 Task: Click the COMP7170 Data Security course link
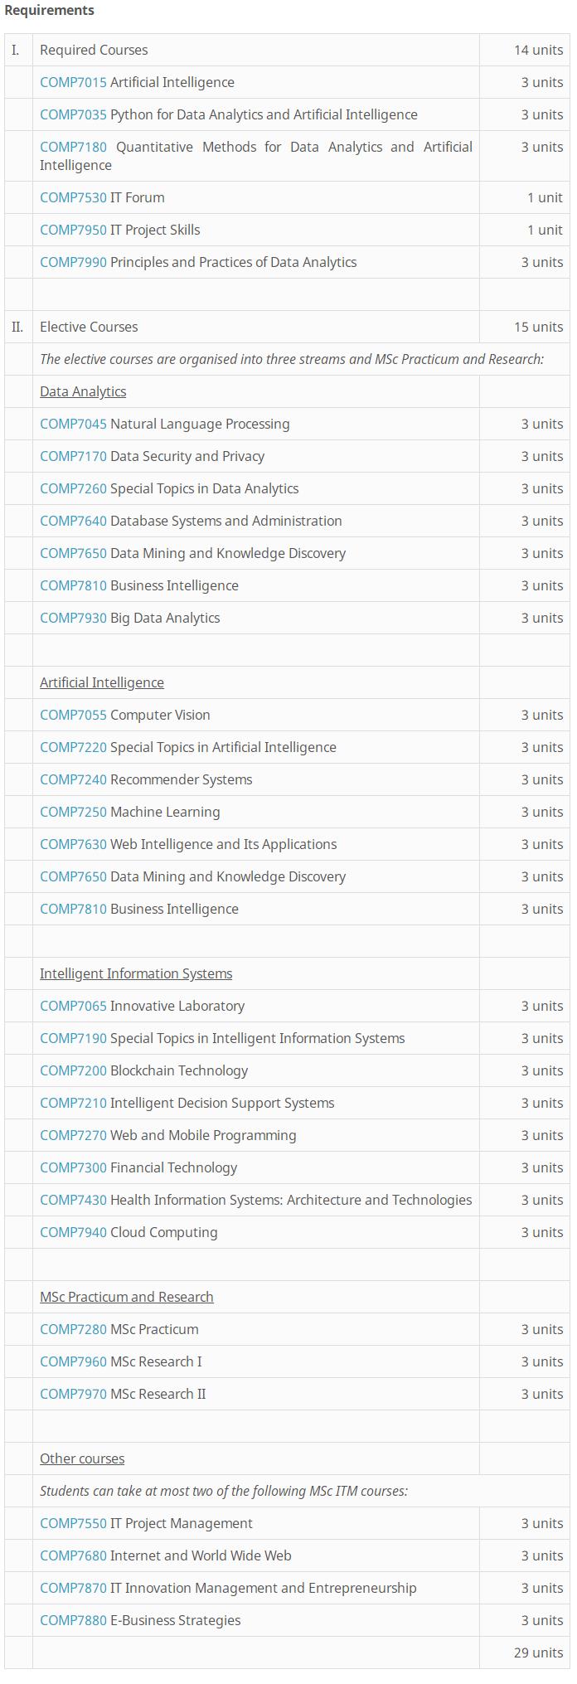[x=73, y=456]
